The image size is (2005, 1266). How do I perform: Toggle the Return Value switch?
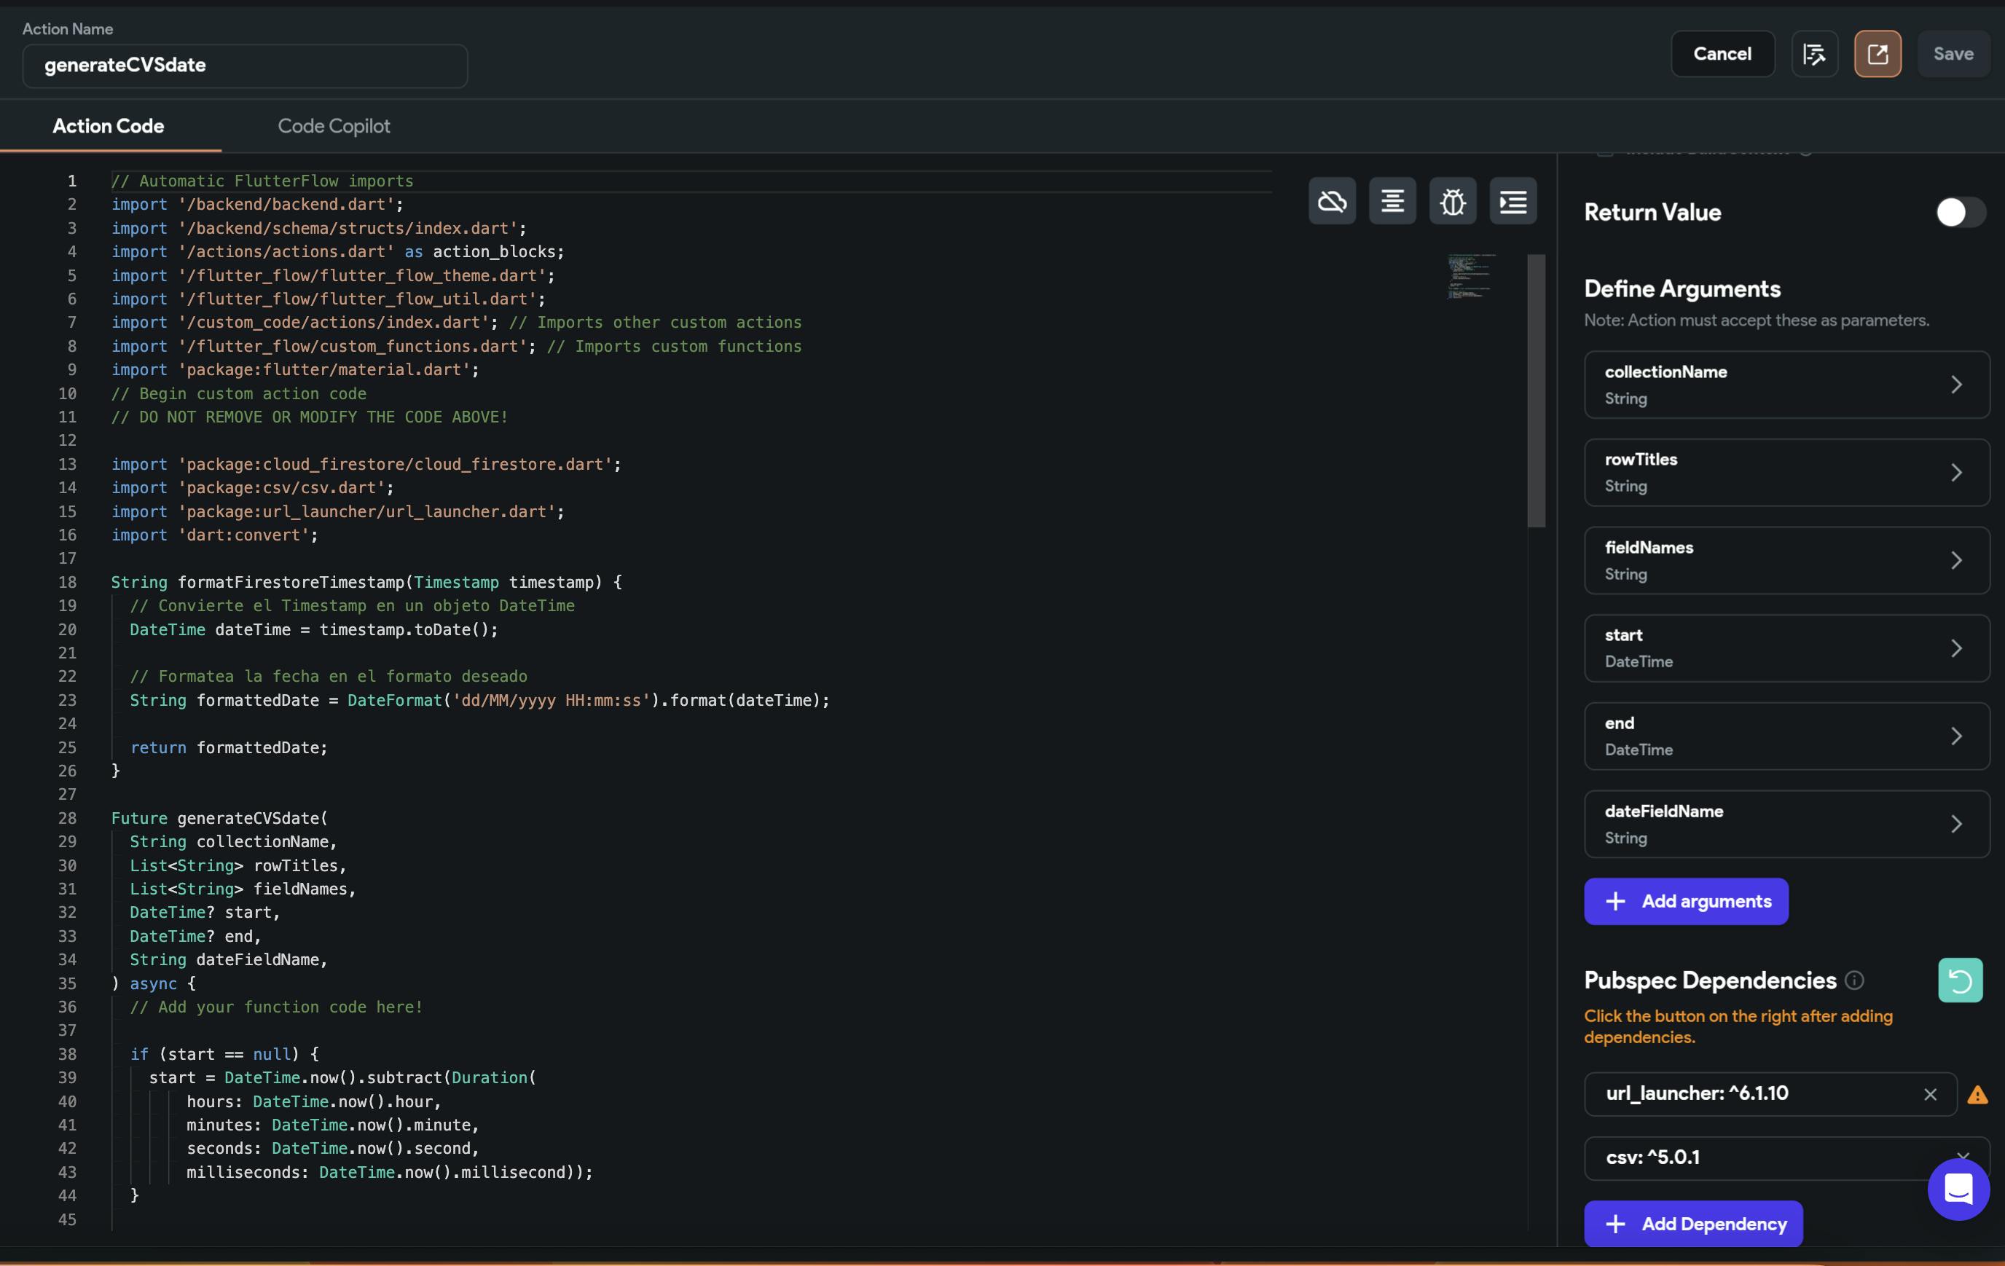tap(1960, 212)
